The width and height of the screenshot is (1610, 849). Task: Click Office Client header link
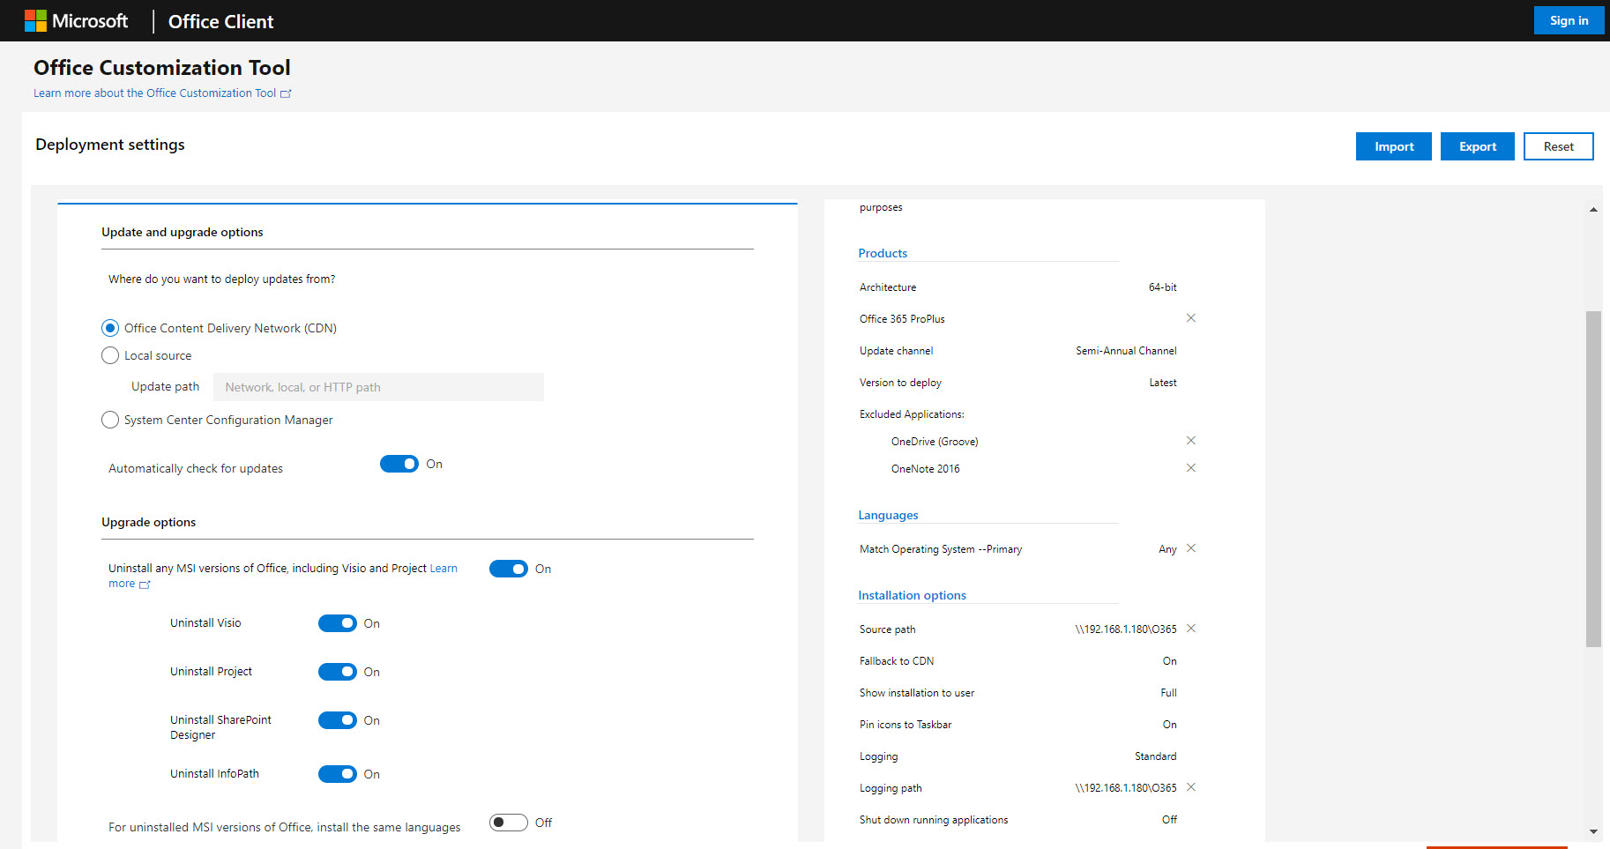click(x=221, y=21)
